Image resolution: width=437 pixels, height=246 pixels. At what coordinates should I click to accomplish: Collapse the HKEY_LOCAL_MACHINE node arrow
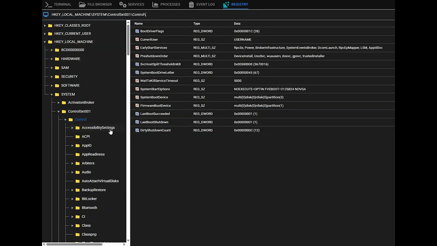pyautogui.click(x=45, y=42)
